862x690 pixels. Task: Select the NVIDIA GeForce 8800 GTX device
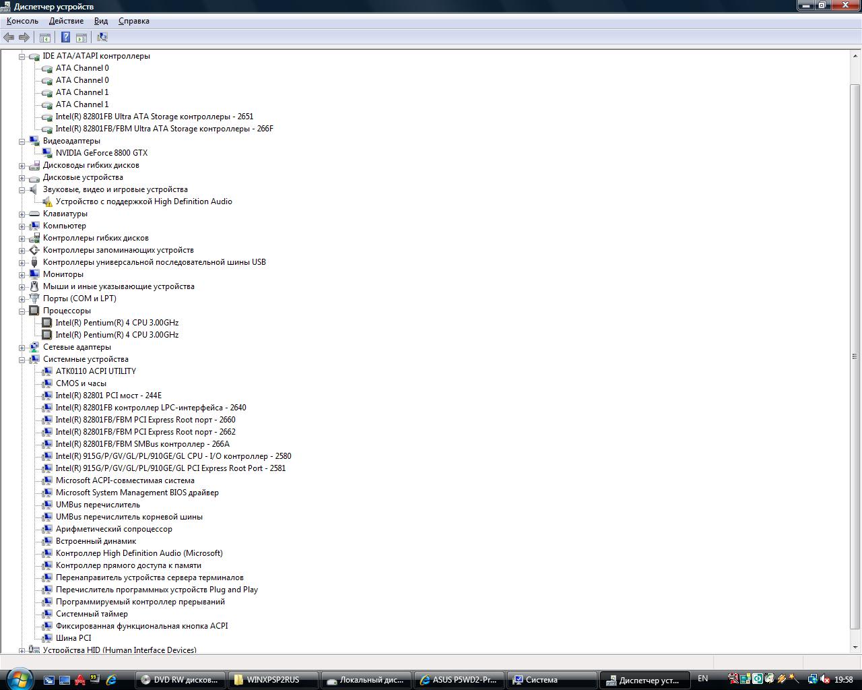tap(101, 153)
